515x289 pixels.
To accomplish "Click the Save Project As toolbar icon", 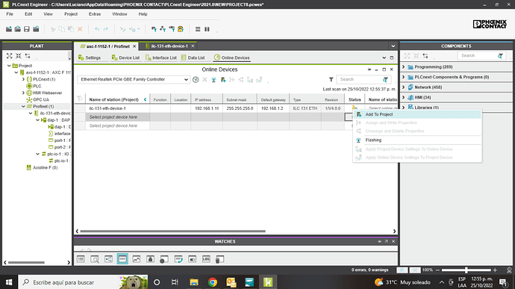I will tap(36, 29).
